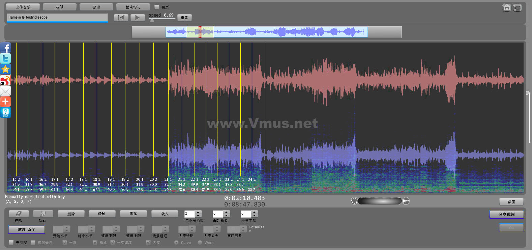Click the Twitter share icon

pos(6,59)
